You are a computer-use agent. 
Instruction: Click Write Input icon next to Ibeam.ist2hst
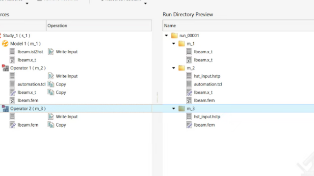[x=51, y=52]
